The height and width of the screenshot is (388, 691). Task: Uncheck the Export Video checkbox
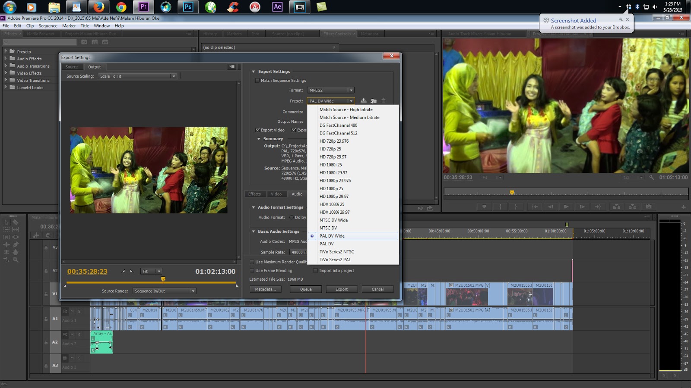[258, 130]
